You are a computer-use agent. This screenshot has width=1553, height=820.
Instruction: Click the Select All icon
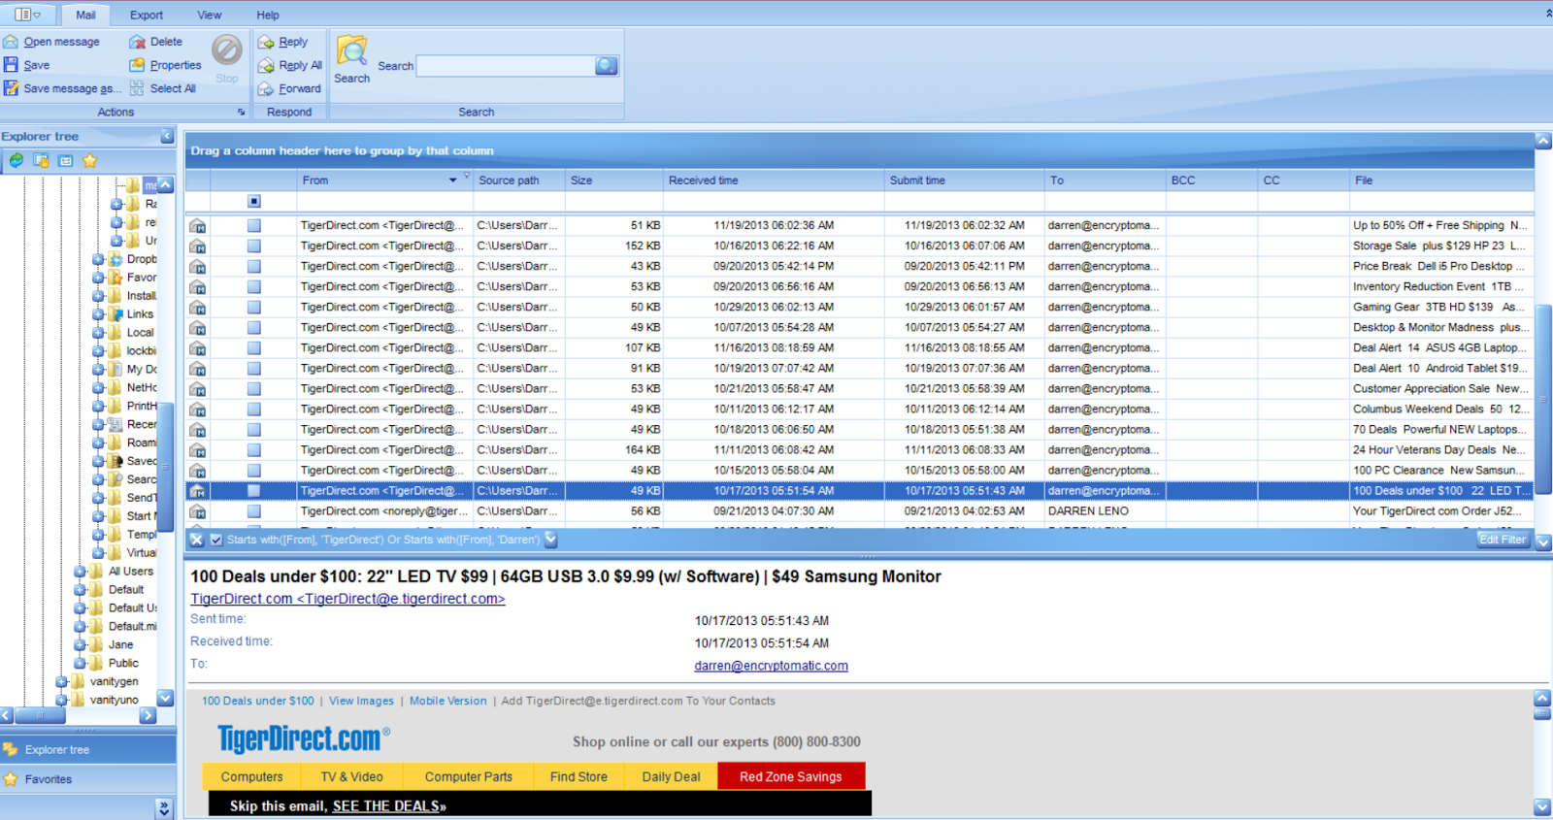(137, 88)
